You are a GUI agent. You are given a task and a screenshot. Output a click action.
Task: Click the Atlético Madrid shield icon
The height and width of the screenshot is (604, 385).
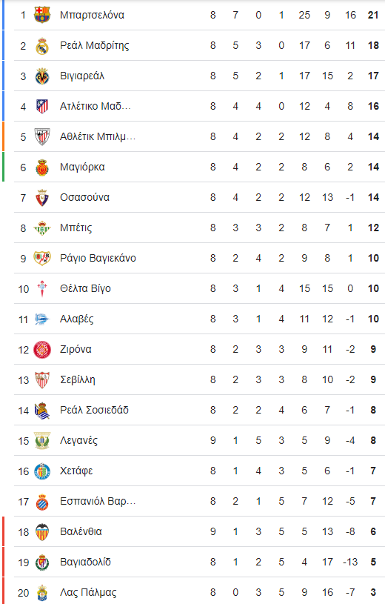point(42,106)
